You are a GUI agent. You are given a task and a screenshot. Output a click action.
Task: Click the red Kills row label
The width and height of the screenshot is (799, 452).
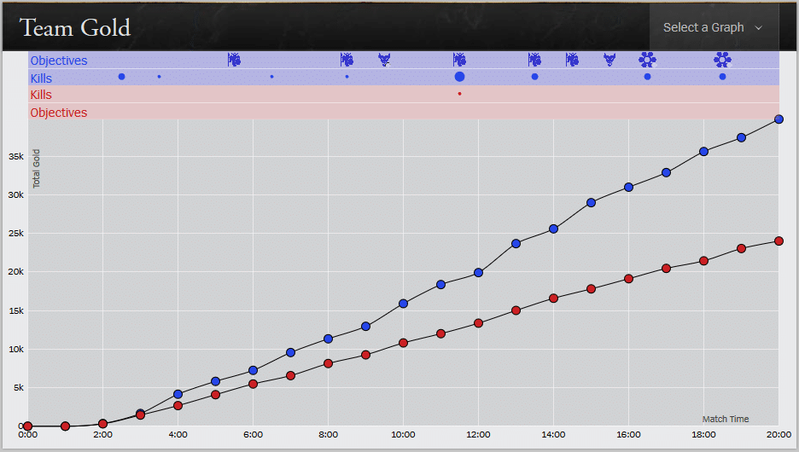click(41, 95)
